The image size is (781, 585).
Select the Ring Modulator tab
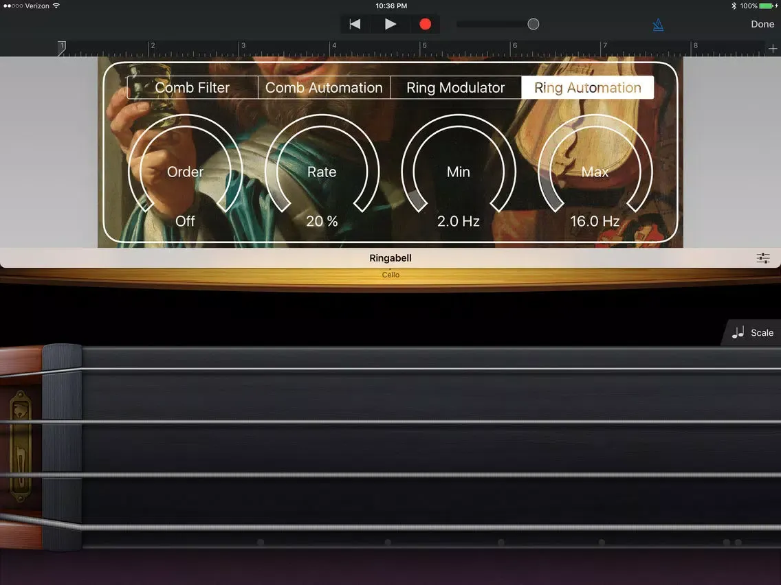coord(455,88)
